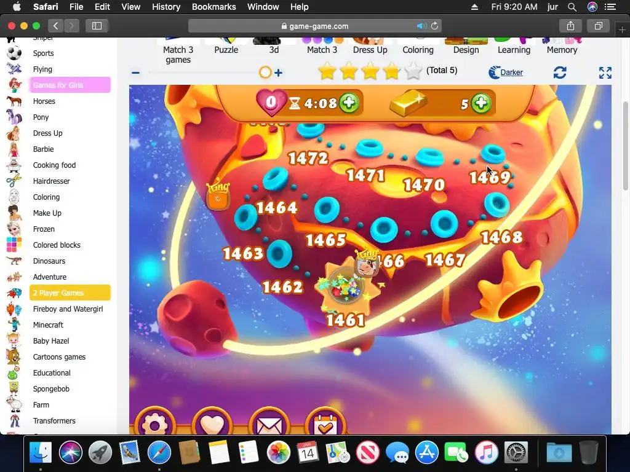Rate the game one star

pyautogui.click(x=327, y=71)
